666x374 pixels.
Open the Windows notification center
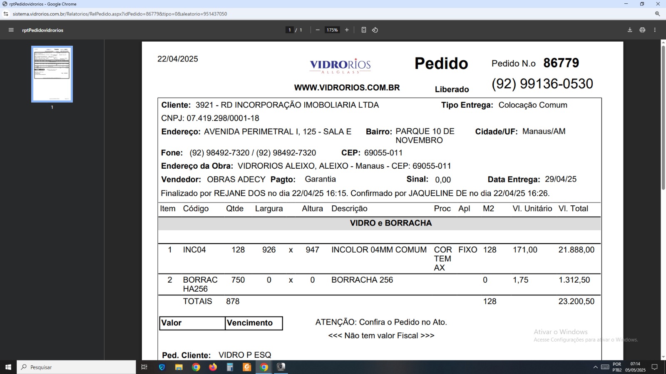[654, 367]
